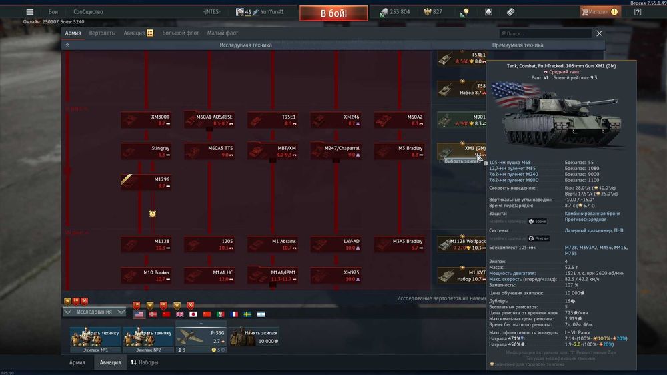Click the crossed-tools badge above Japan flag
The height and width of the screenshot is (375, 667).
pos(191,305)
